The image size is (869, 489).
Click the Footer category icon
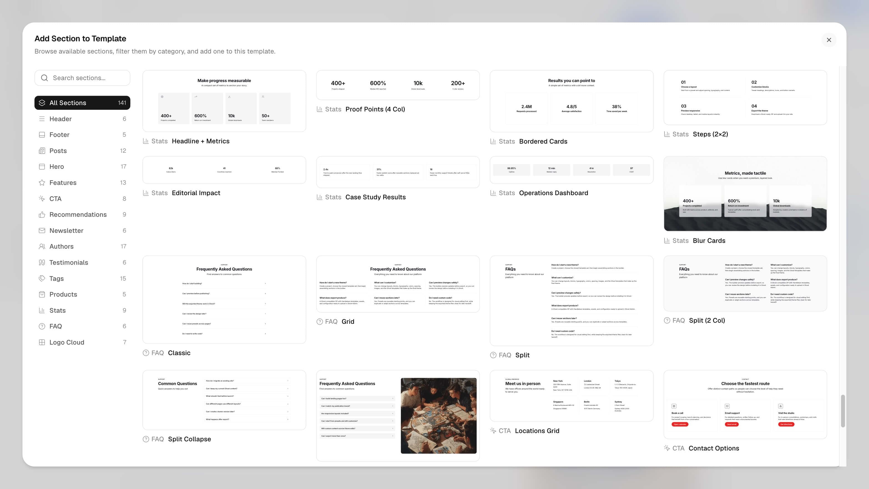pyautogui.click(x=42, y=134)
